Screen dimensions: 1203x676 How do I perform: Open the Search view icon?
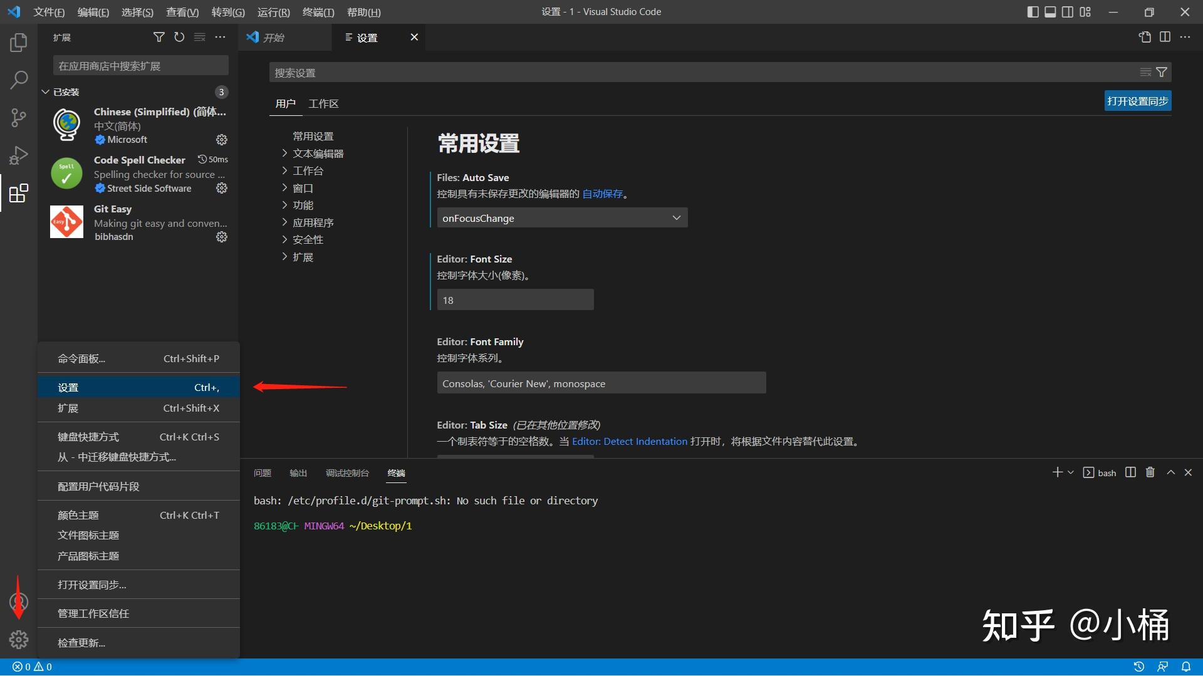[x=18, y=80]
